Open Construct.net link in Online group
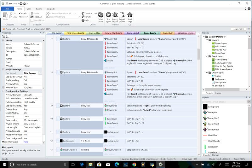 (89, 13)
